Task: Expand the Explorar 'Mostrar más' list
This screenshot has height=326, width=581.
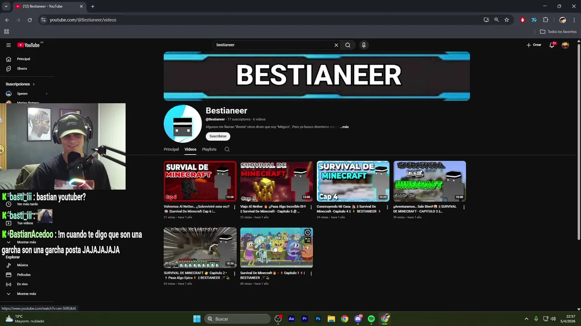Action: [x=26, y=294]
